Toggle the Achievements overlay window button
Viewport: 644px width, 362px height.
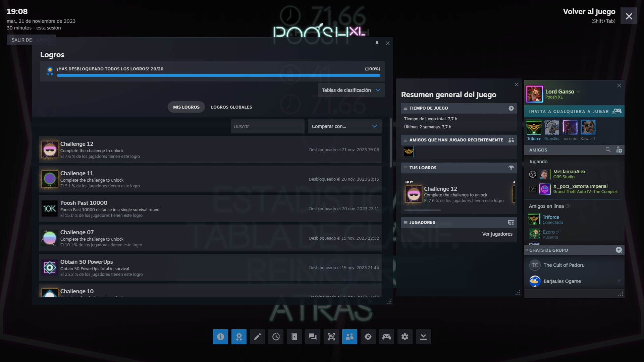coord(239,337)
